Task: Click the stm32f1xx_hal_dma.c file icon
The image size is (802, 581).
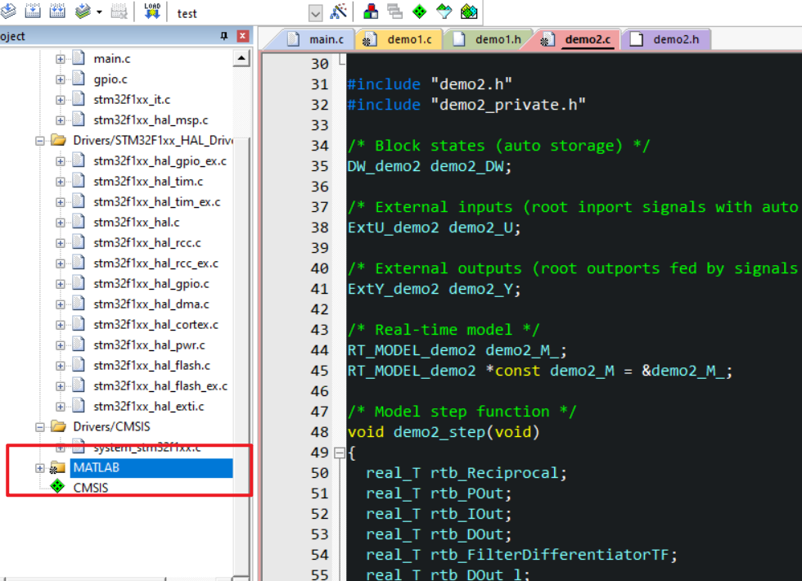Action: tap(79, 303)
